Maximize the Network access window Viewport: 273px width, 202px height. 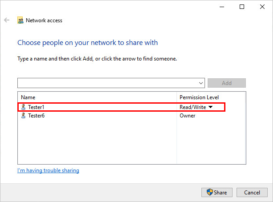coord(241,7)
